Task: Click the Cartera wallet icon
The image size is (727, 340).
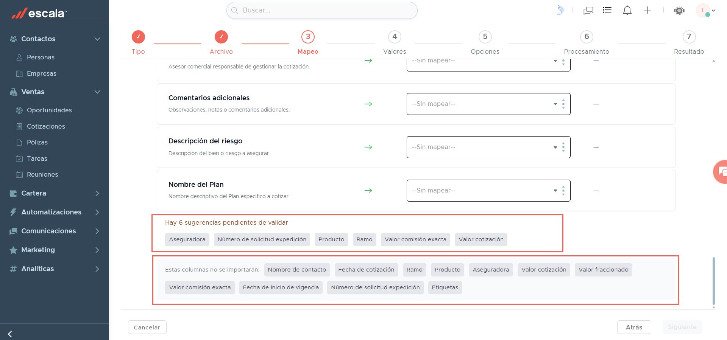Action: pos(13,193)
